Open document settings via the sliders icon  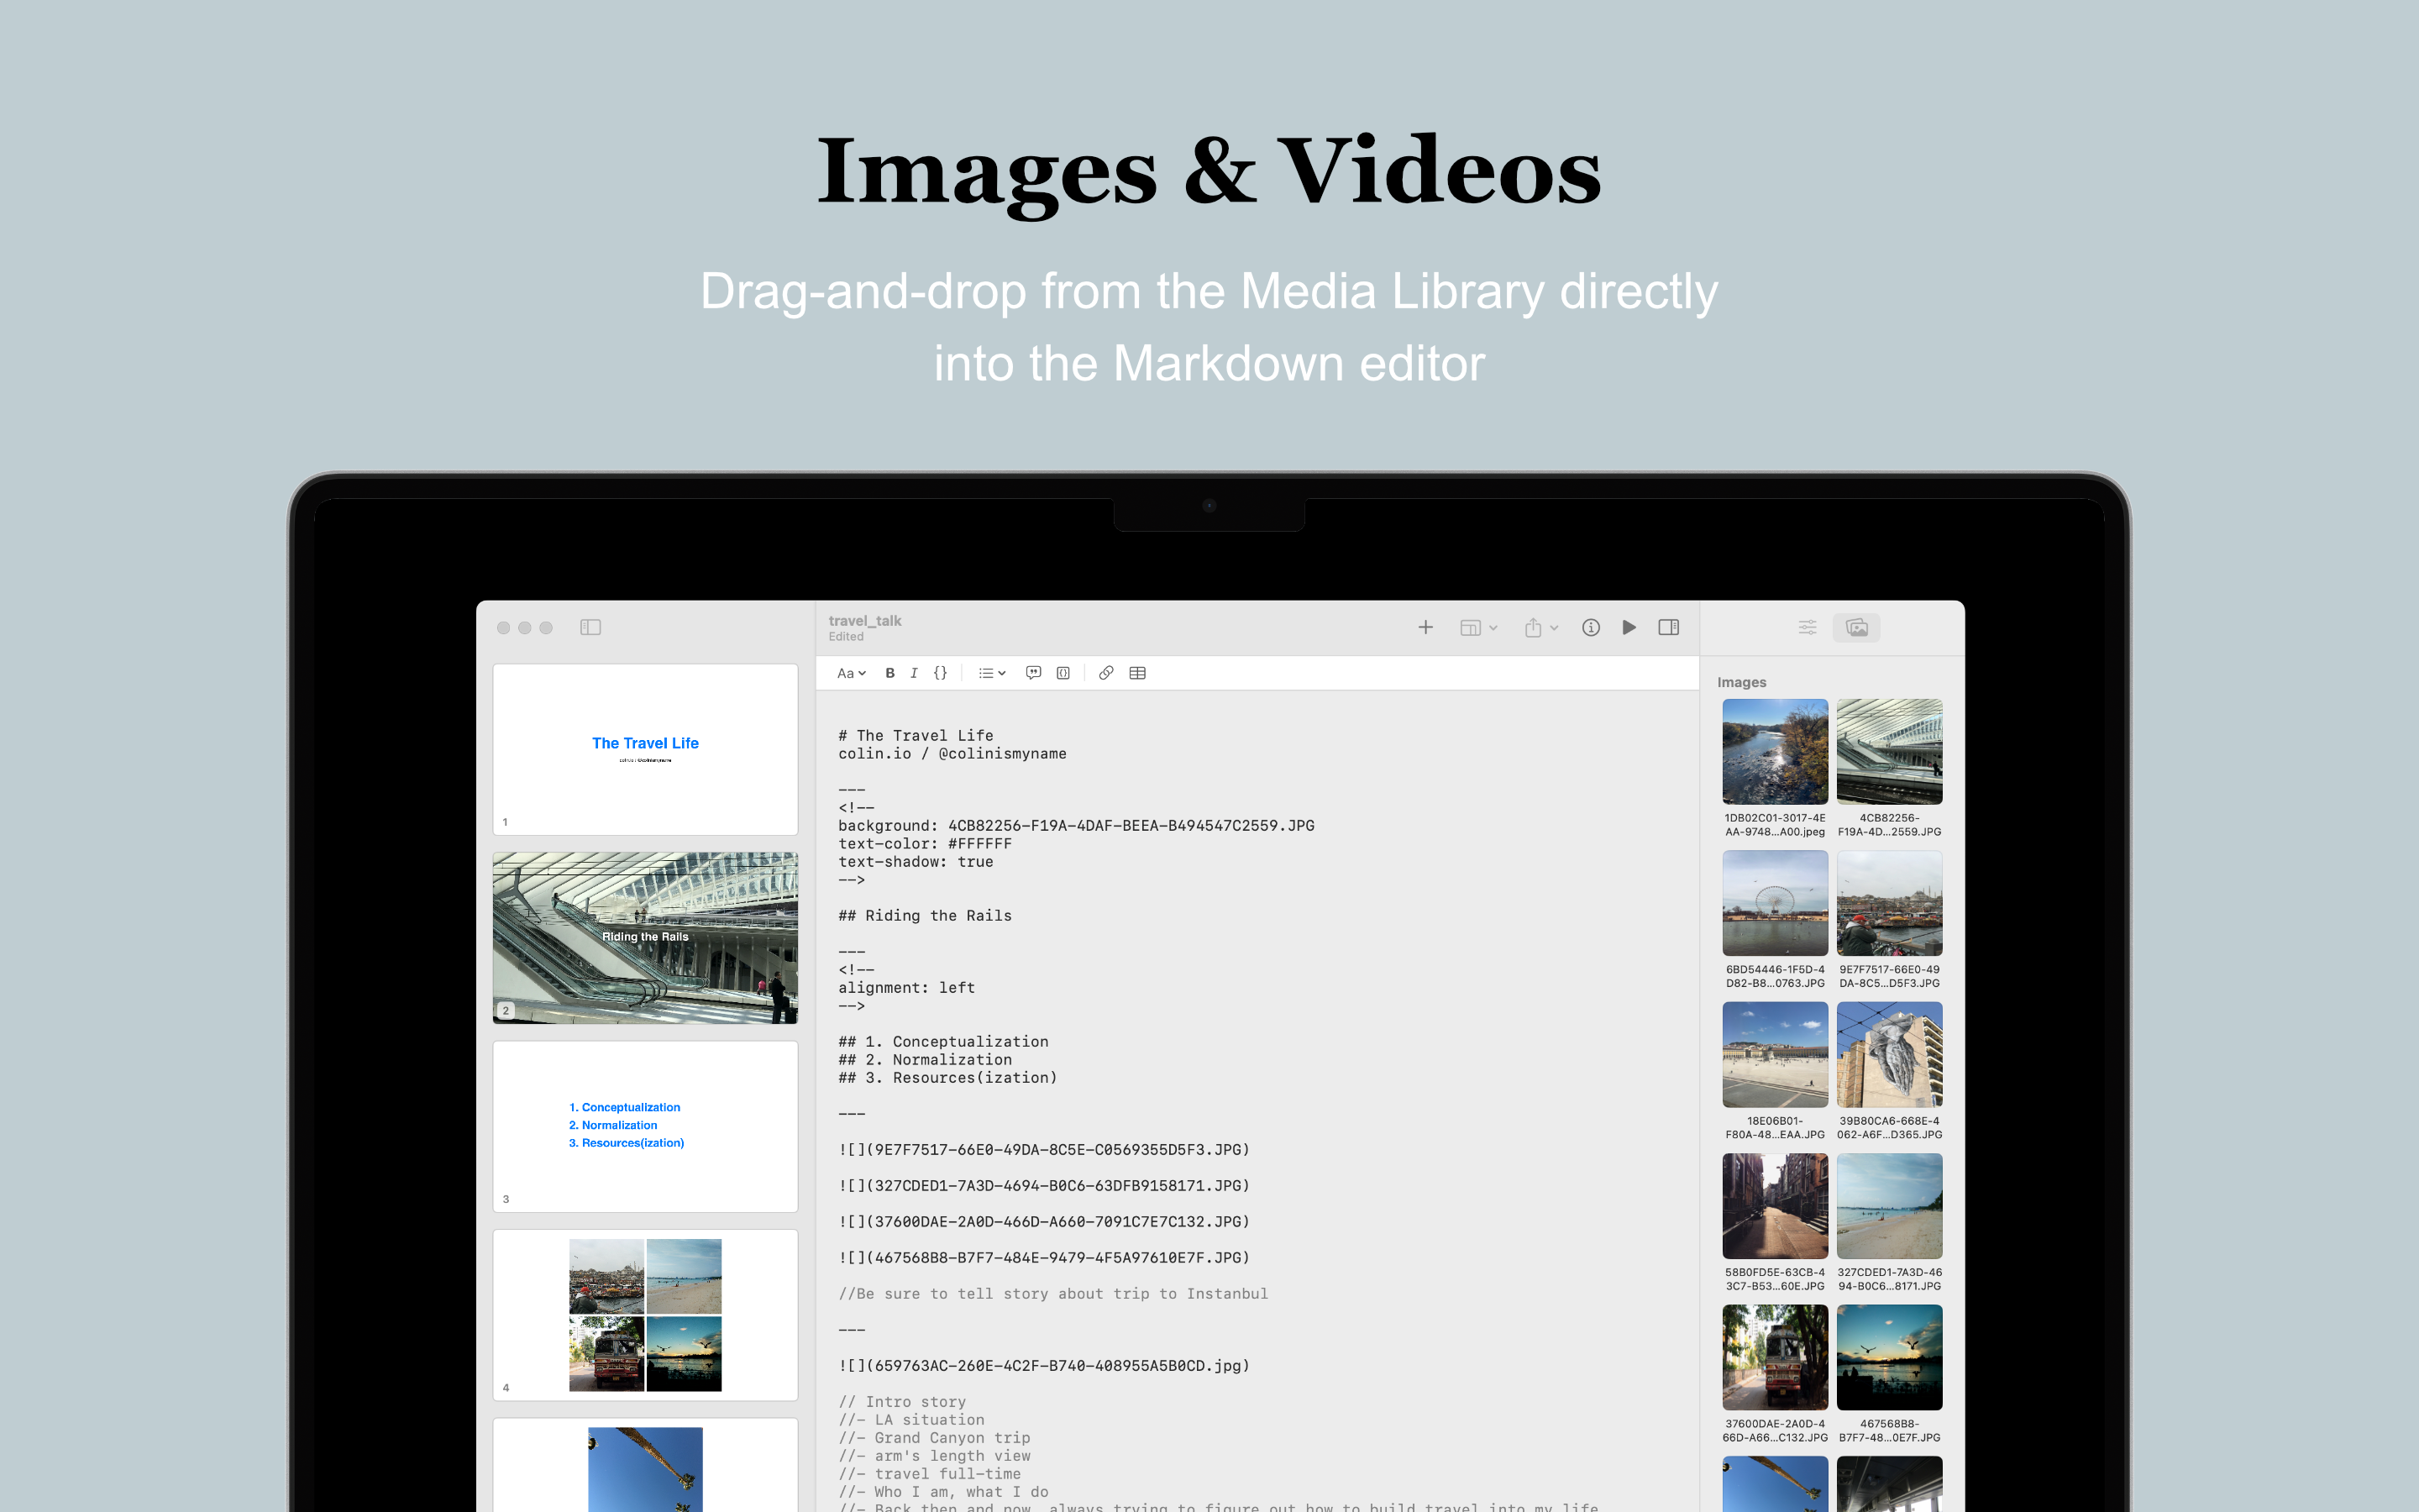click(x=1808, y=627)
